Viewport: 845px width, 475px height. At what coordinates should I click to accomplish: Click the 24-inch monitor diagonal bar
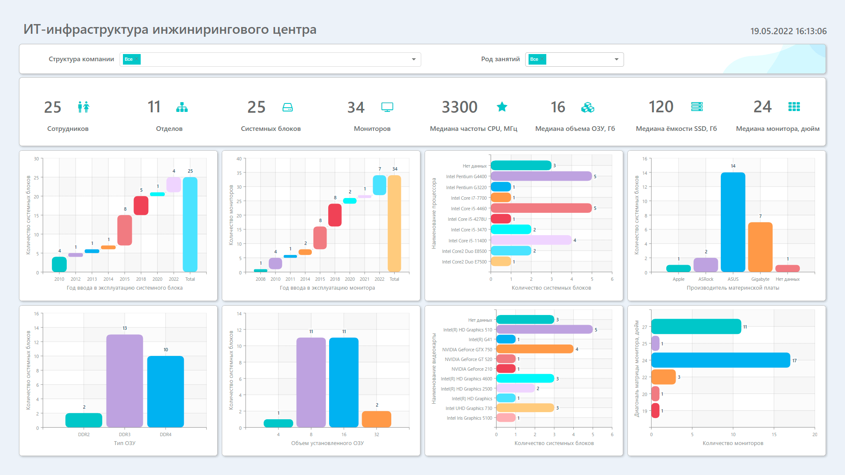[721, 360]
